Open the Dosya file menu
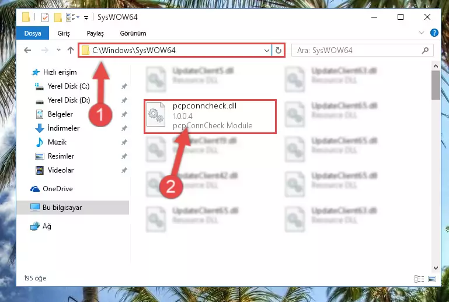The width and height of the screenshot is (449, 302). pyautogui.click(x=33, y=33)
